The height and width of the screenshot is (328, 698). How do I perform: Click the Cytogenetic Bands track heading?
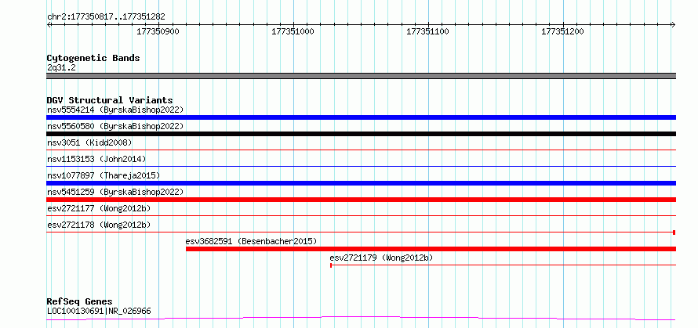93,58
